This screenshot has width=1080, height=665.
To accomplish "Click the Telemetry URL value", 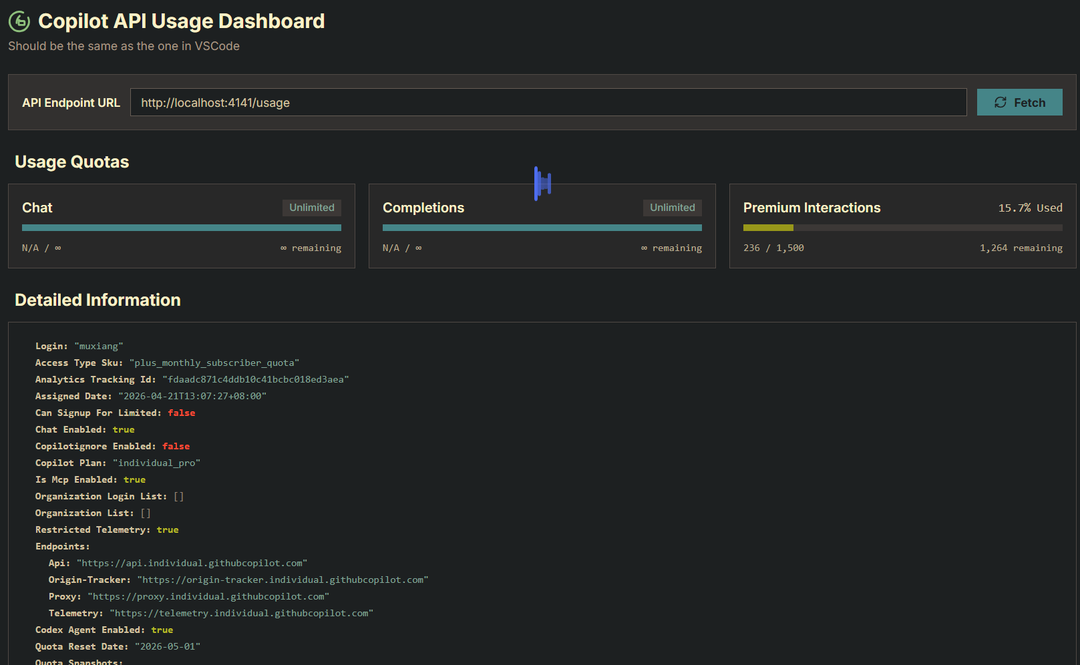I will (x=242, y=613).
